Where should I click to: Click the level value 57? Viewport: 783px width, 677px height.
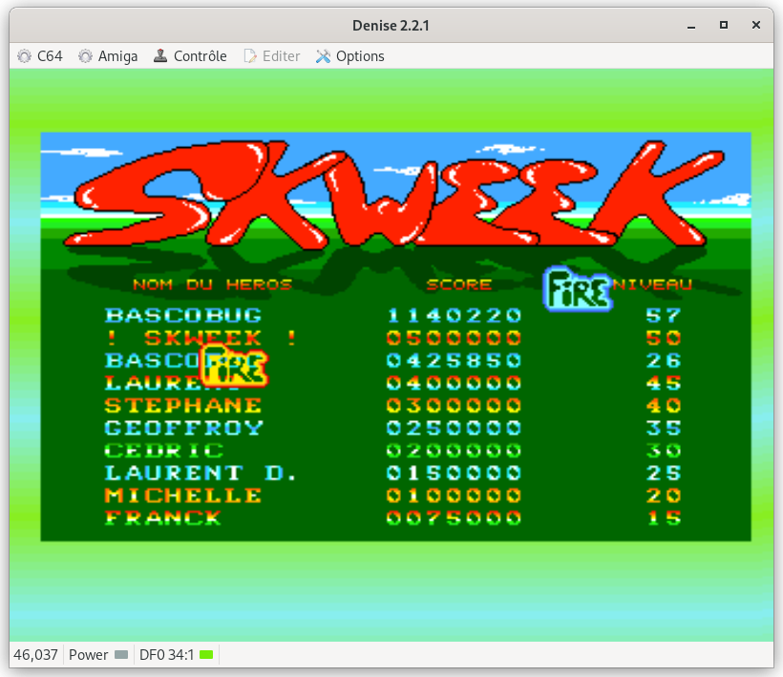[664, 315]
